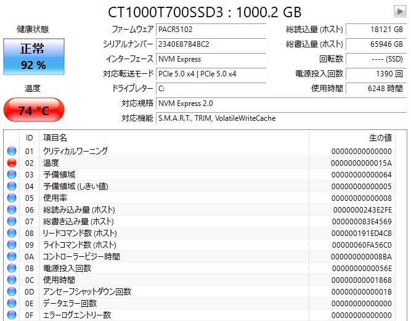Click the blue icon next to データエラー回数

(12, 303)
